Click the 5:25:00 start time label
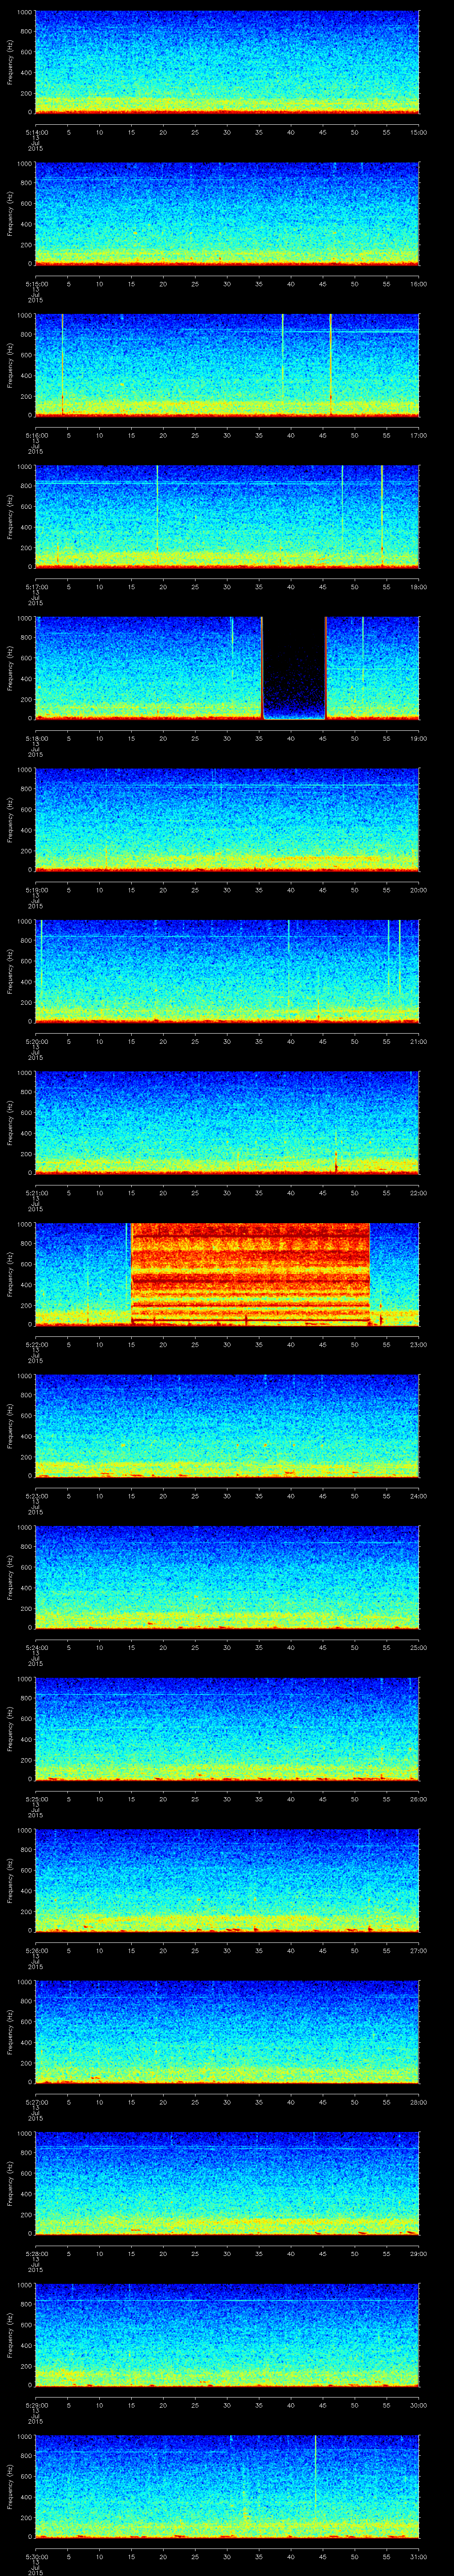The image size is (454, 2576). pyautogui.click(x=36, y=1799)
